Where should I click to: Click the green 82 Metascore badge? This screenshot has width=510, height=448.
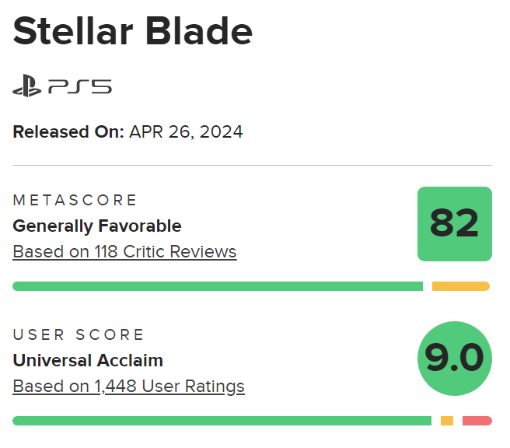(455, 224)
